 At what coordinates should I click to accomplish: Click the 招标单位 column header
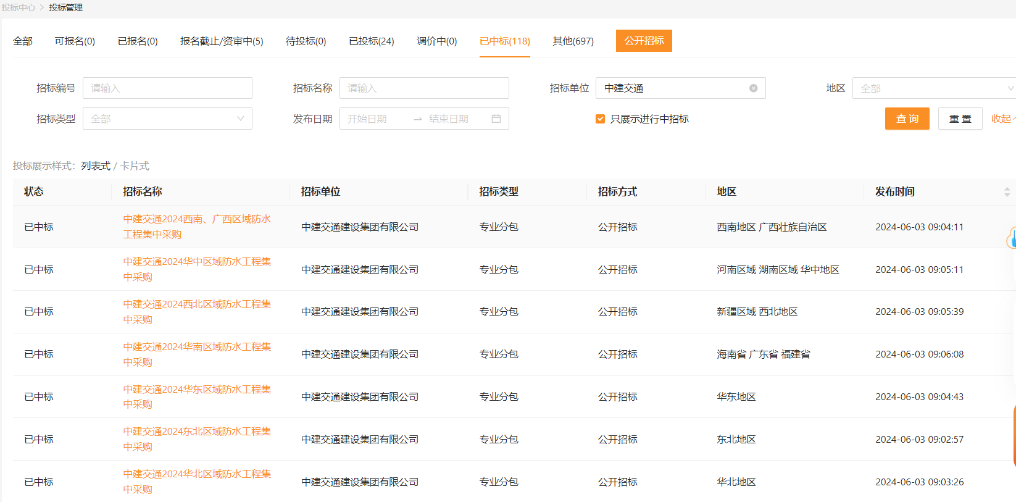(x=320, y=191)
